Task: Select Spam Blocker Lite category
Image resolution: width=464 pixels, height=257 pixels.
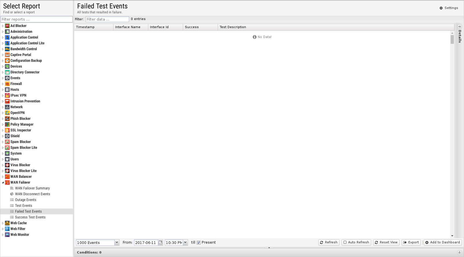Action: [x=24, y=148]
